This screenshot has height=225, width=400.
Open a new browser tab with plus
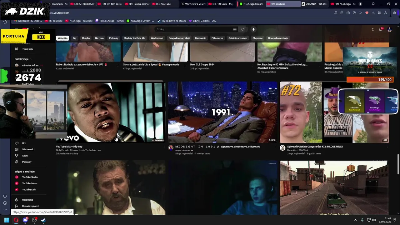pos(360,4)
